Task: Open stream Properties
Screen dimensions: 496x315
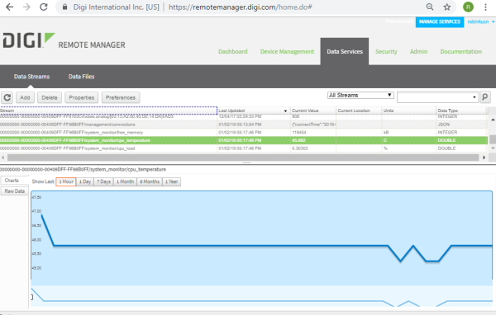Action: coord(82,97)
